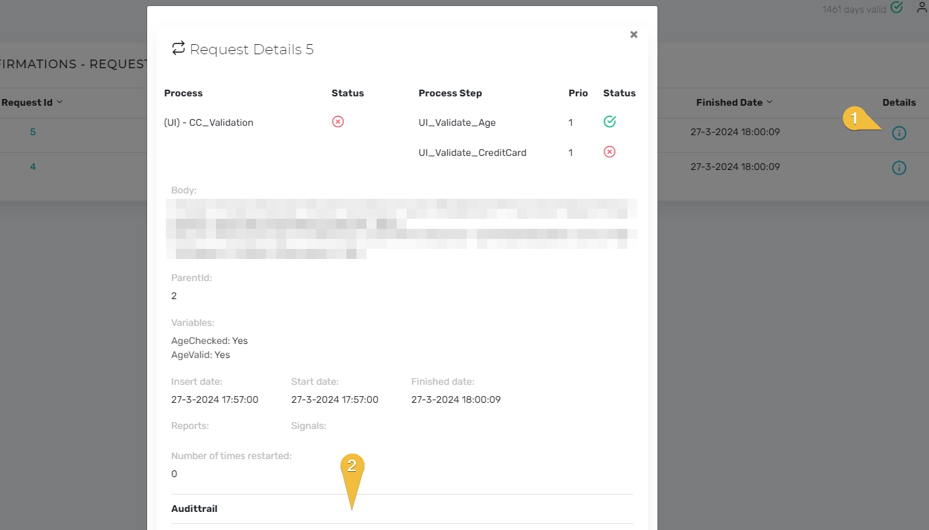Screen dimensions: 929x530
Task: Click the 1461 days valid text
Action: (x=854, y=9)
